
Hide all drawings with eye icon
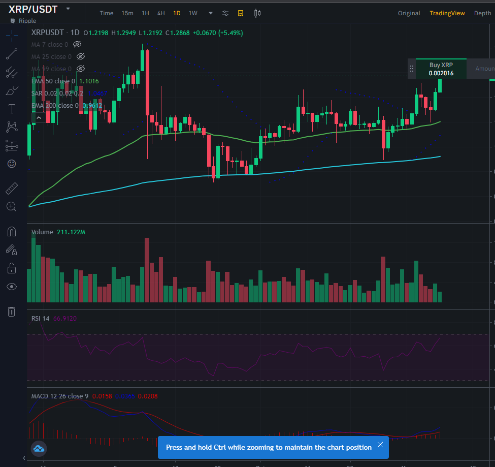pos(12,287)
